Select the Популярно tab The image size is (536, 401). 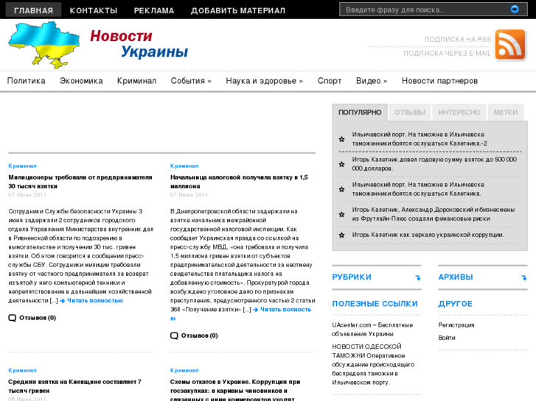click(x=360, y=113)
